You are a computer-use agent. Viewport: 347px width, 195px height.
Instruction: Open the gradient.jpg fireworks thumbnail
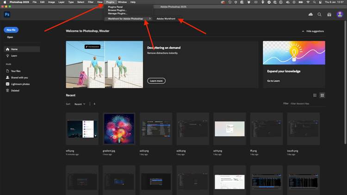119,129
